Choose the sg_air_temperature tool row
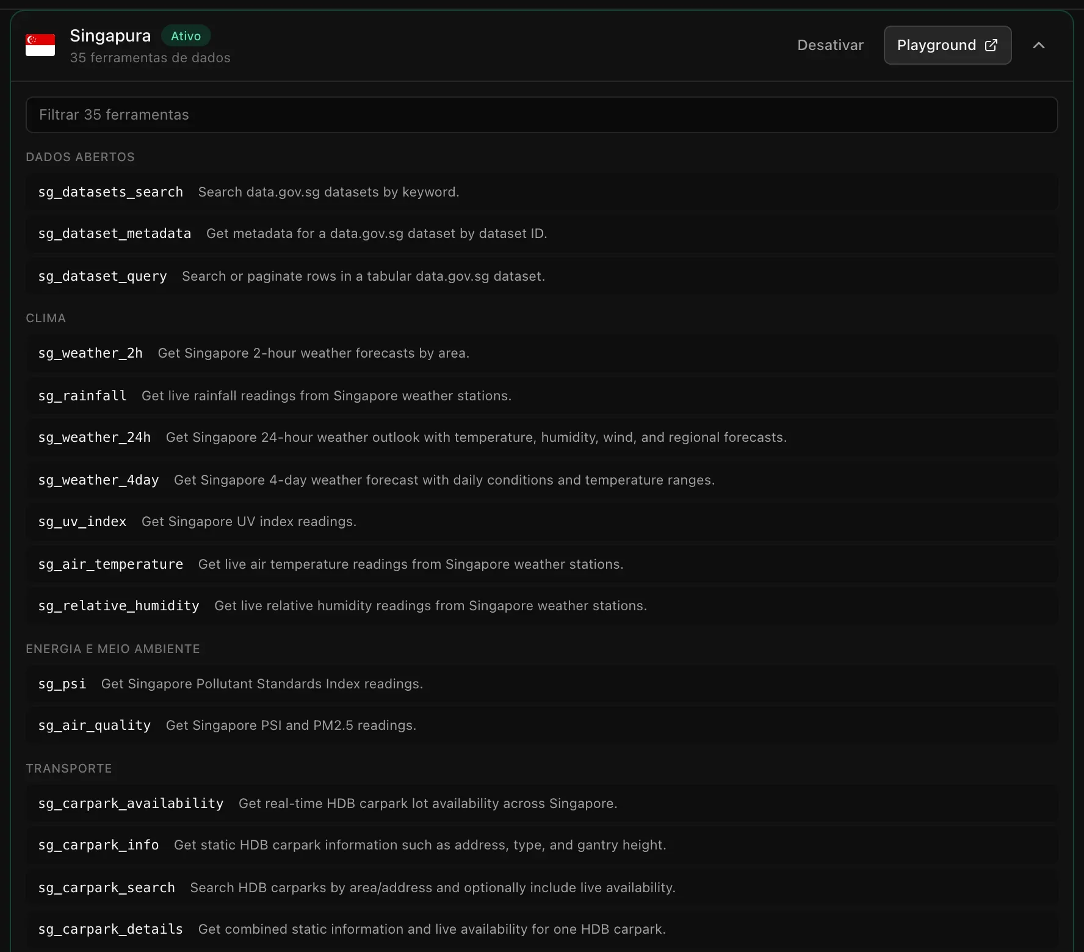Viewport: 1084px width, 952px height. click(x=541, y=564)
